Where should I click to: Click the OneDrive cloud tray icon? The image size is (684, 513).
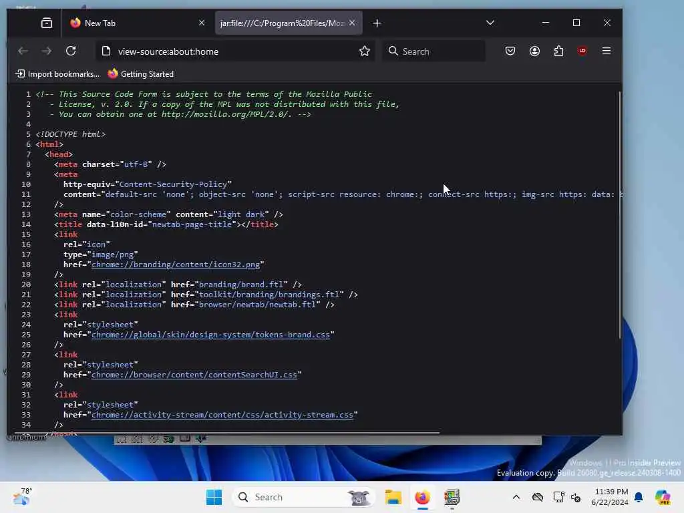coord(538,497)
